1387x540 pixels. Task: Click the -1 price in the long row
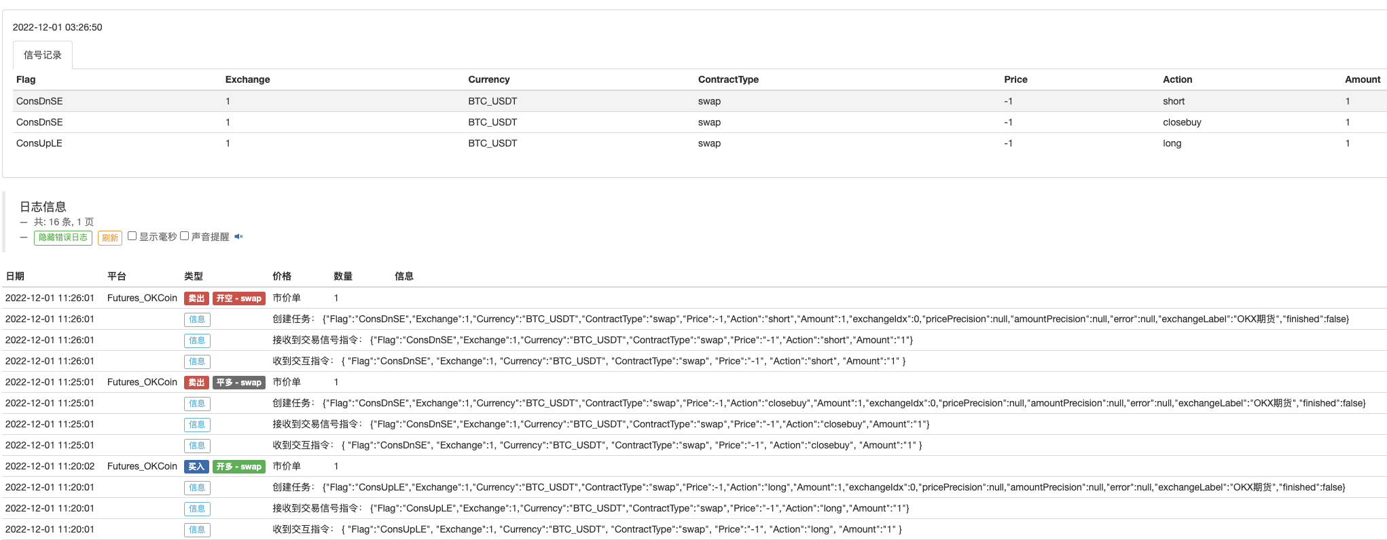1008,143
